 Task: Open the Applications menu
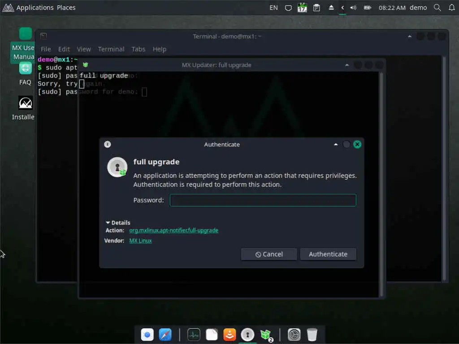[x=35, y=8]
